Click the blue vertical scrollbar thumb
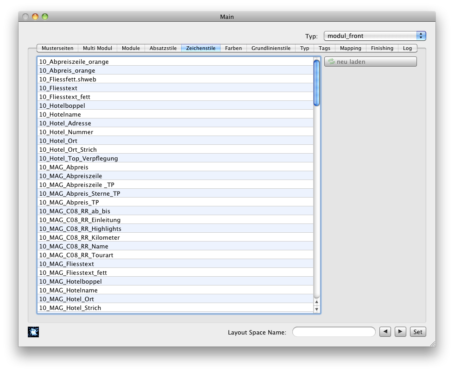 (317, 83)
